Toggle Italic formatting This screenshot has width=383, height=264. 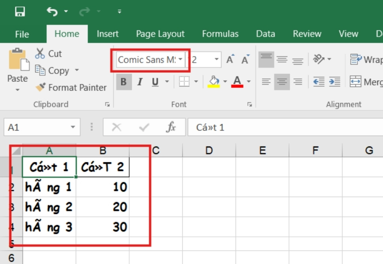click(x=139, y=82)
